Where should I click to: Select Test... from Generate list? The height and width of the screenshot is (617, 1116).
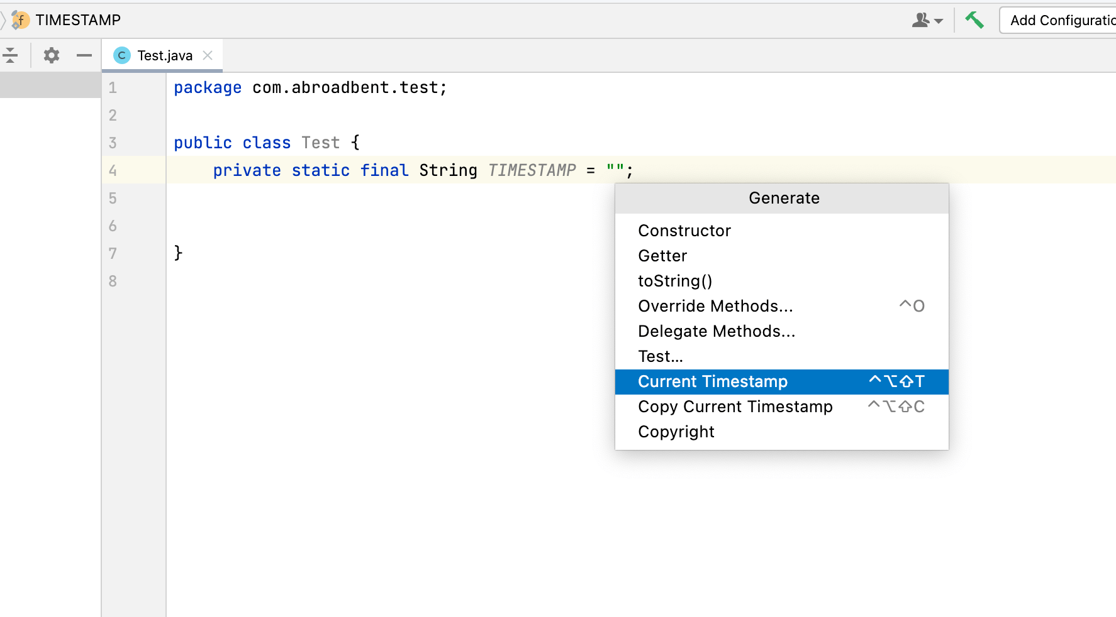[x=661, y=356]
